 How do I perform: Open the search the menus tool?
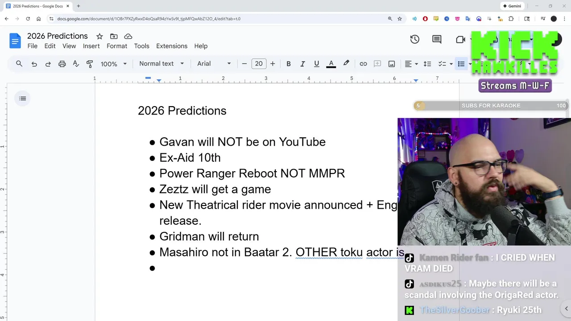coord(19,64)
